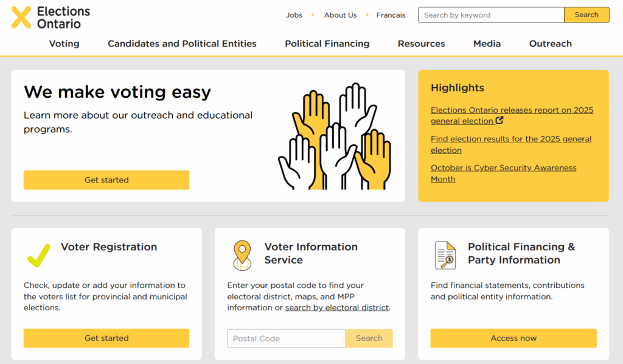Image resolution: width=623 pixels, height=364 pixels.
Task: Click the Elections Ontario X logo
Action: tap(21, 17)
